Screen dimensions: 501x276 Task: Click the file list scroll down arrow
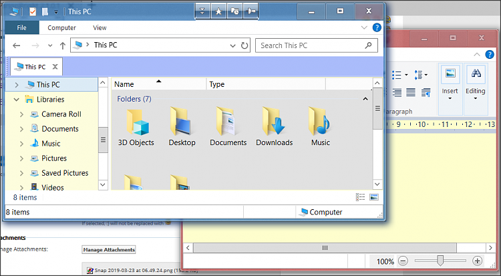[x=377, y=184]
